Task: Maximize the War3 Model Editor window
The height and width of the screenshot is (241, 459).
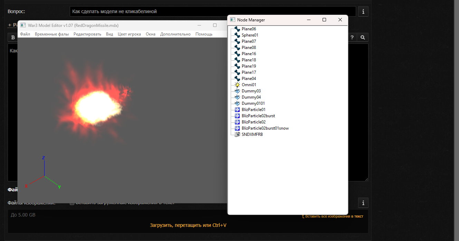Action: (215, 25)
